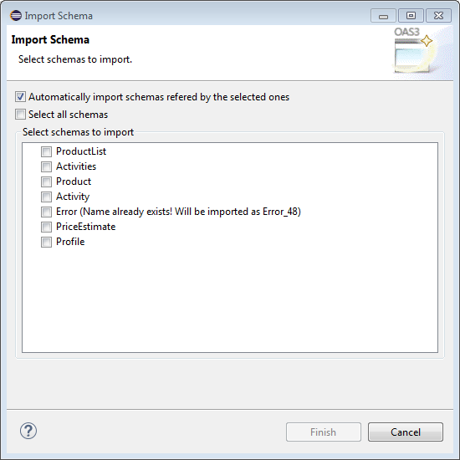This screenshot has height=460, width=460.
Task: Click the Finish button
Action: (x=324, y=432)
